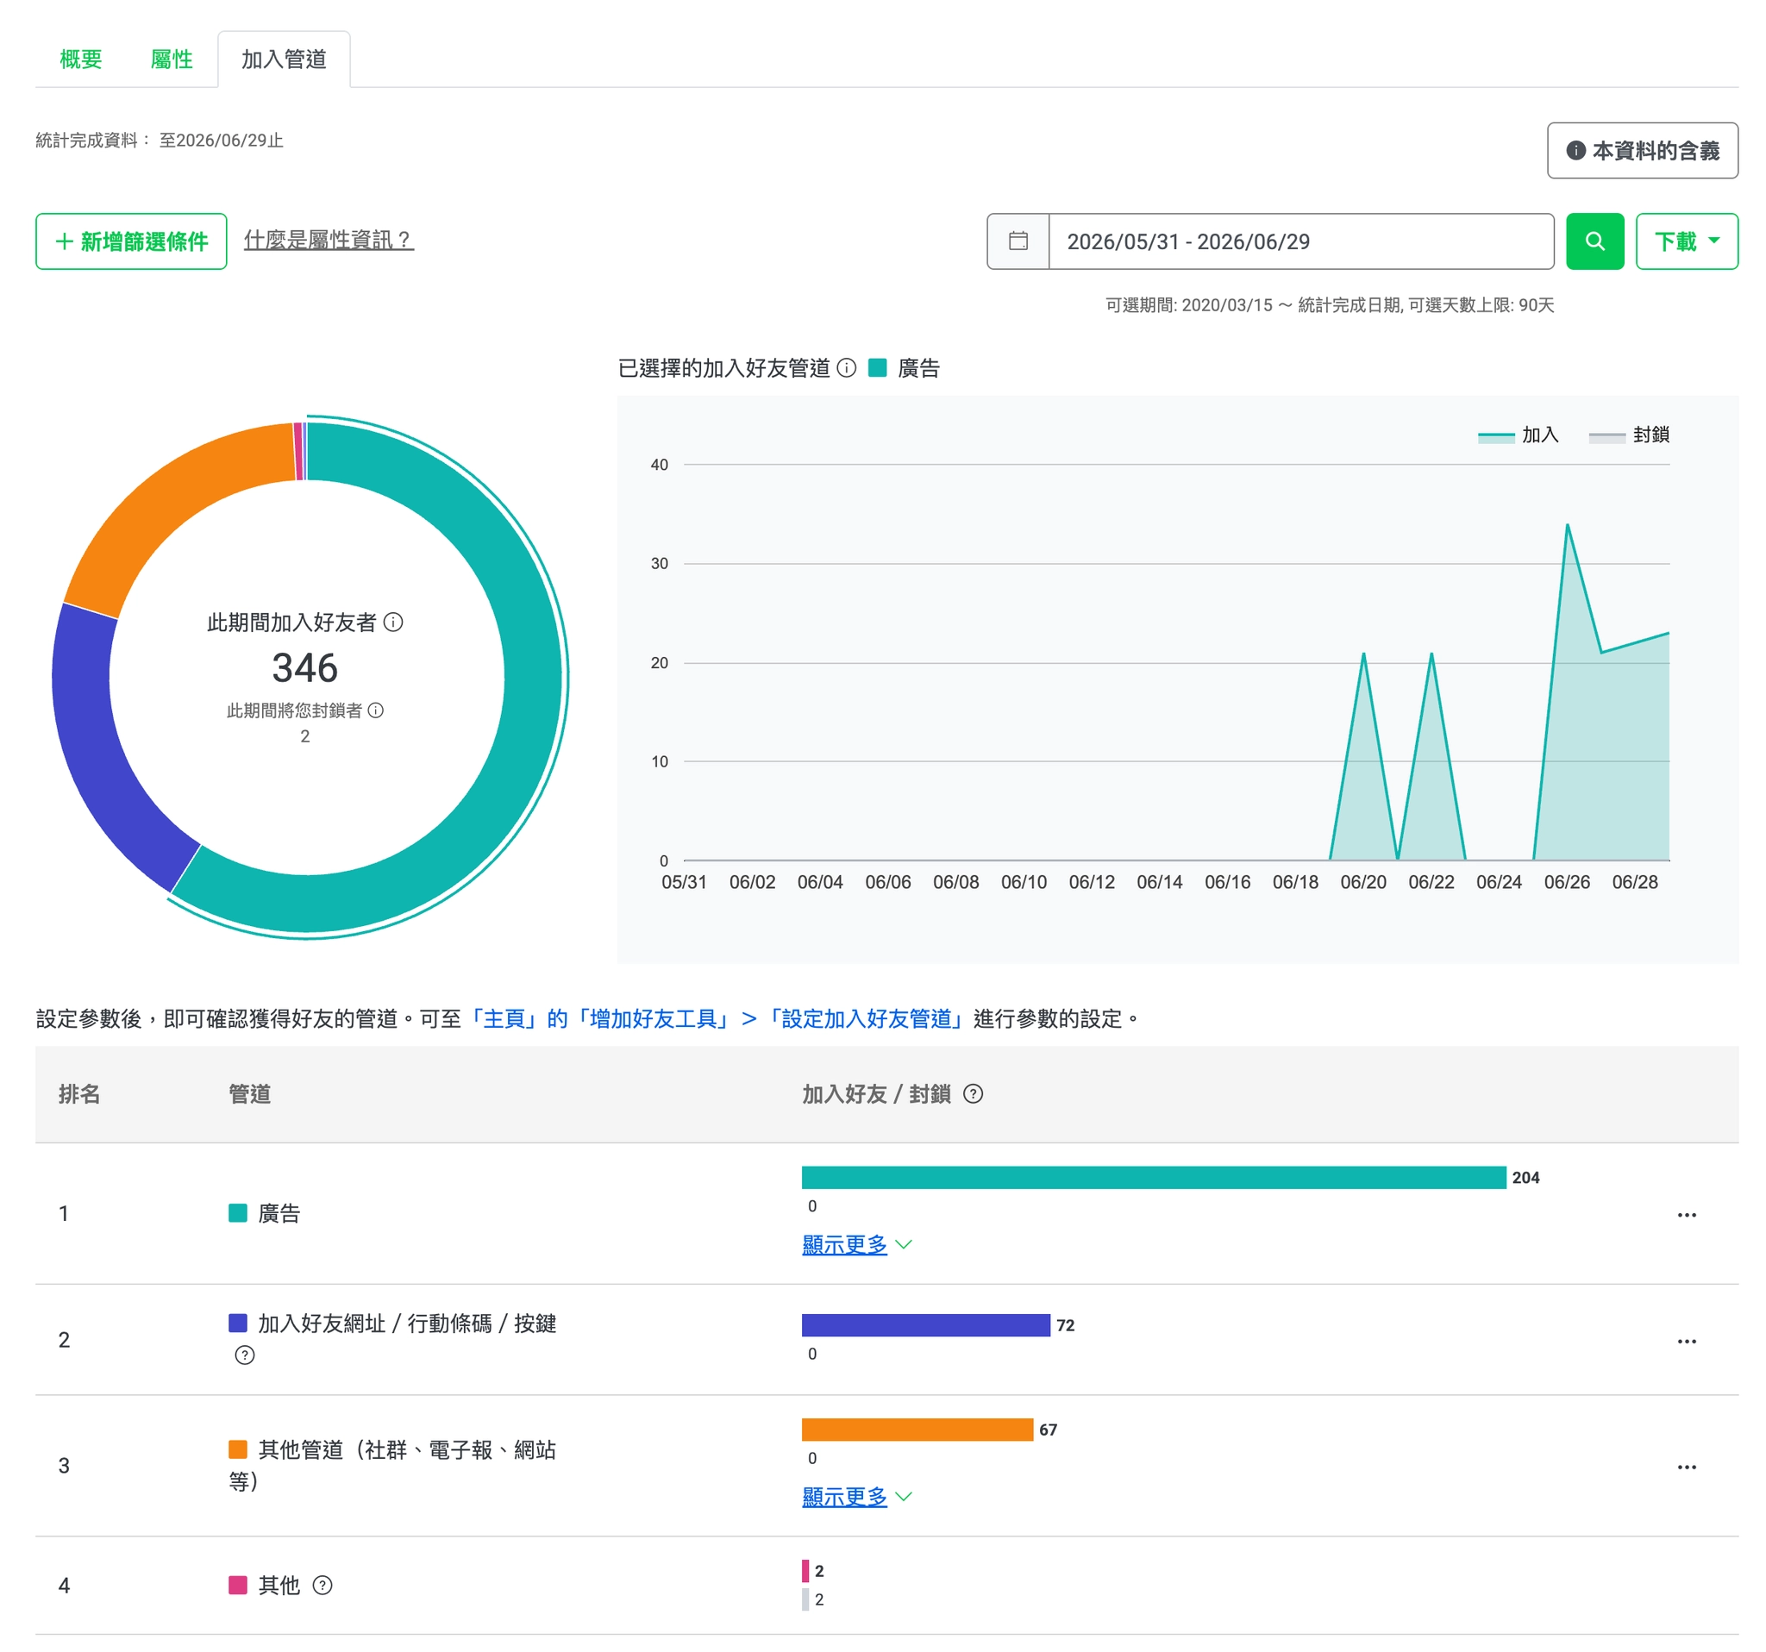Open the 下載 dropdown
The image size is (1766, 1652).
(1686, 241)
